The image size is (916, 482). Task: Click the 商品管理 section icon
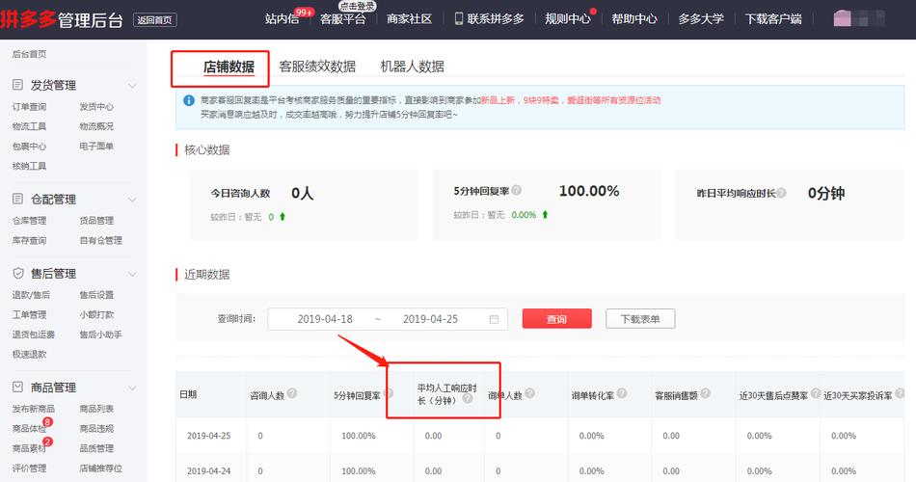click(18, 387)
